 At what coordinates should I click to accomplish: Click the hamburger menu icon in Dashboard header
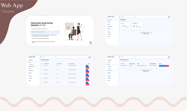point(119,17)
